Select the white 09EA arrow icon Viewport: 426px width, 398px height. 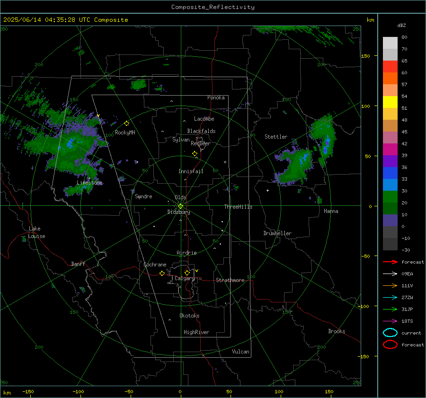(390, 274)
